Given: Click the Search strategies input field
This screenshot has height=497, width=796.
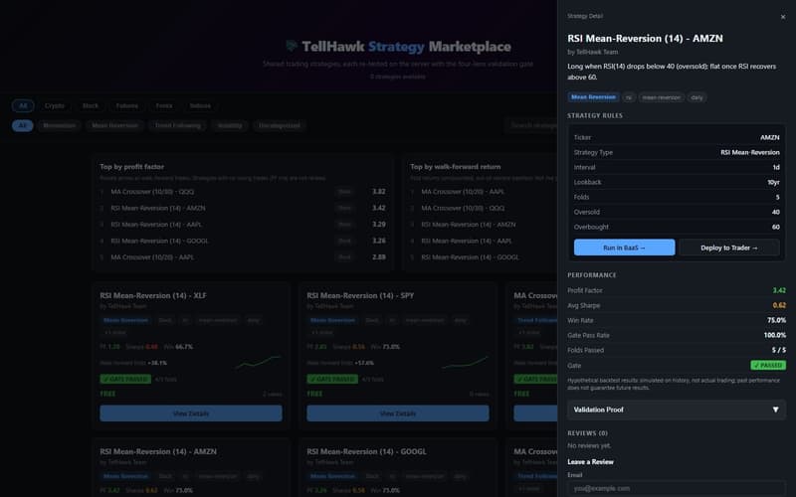Looking at the screenshot, I should click(x=531, y=125).
